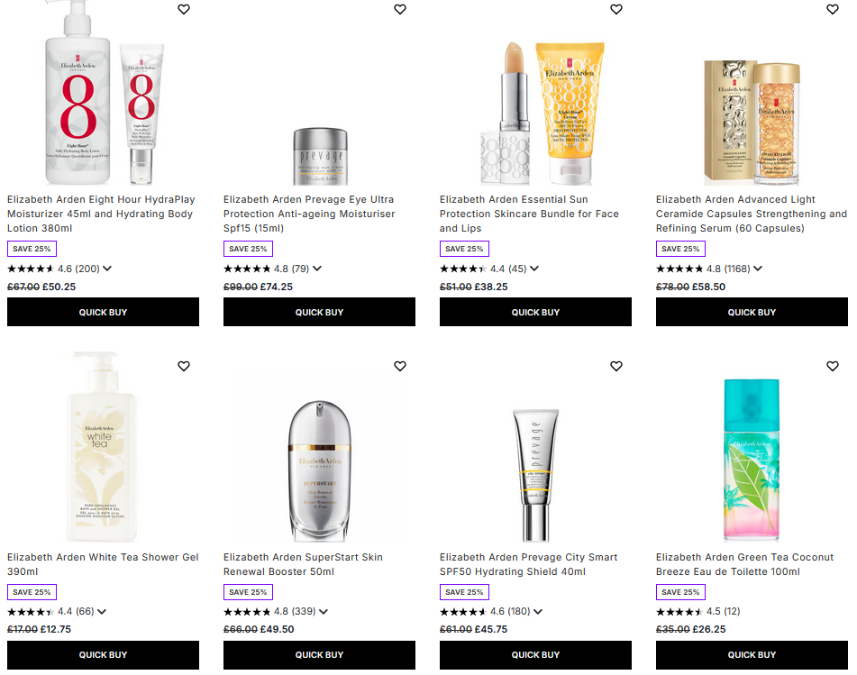Expand the 1168 reviews for Ceramide Capsules
Image resolution: width=857 pixels, height=675 pixels.
758,268
